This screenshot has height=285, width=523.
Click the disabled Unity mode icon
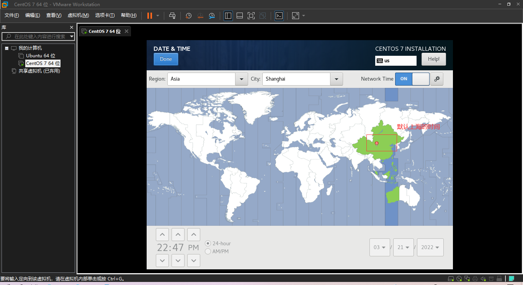tap(263, 16)
